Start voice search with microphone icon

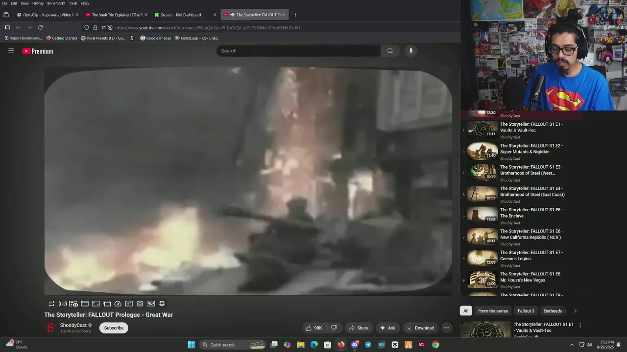point(410,51)
